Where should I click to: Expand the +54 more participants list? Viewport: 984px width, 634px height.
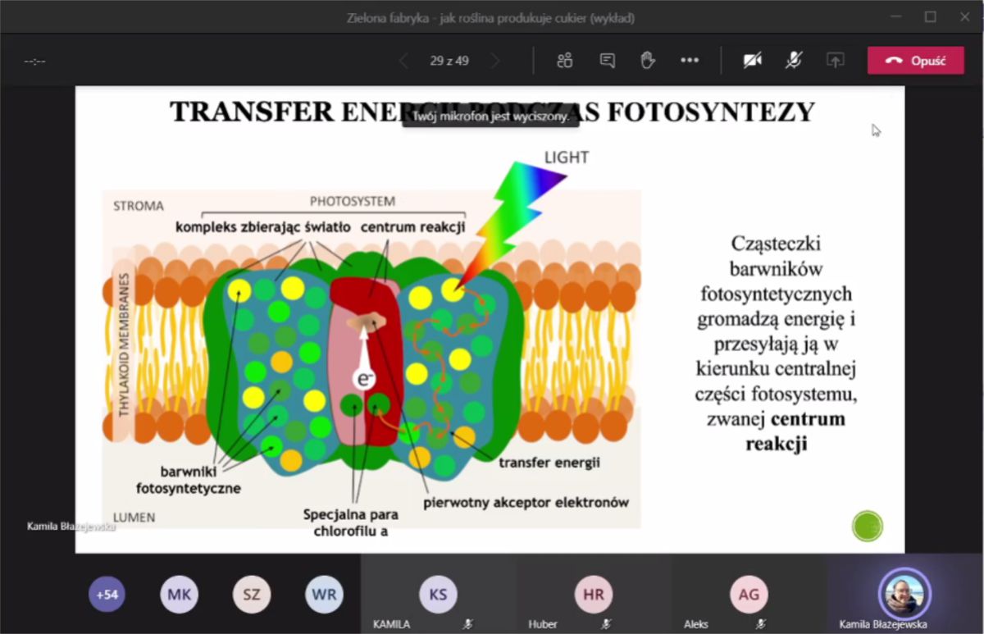coord(107,595)
